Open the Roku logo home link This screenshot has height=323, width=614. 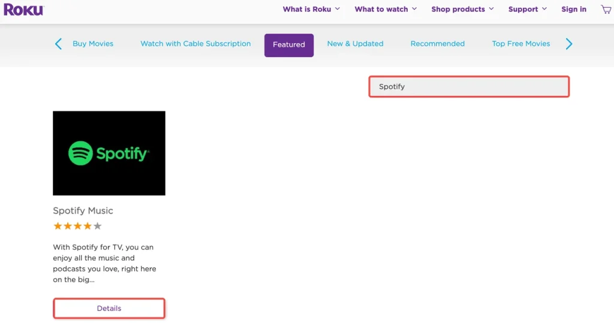(24, 10)
